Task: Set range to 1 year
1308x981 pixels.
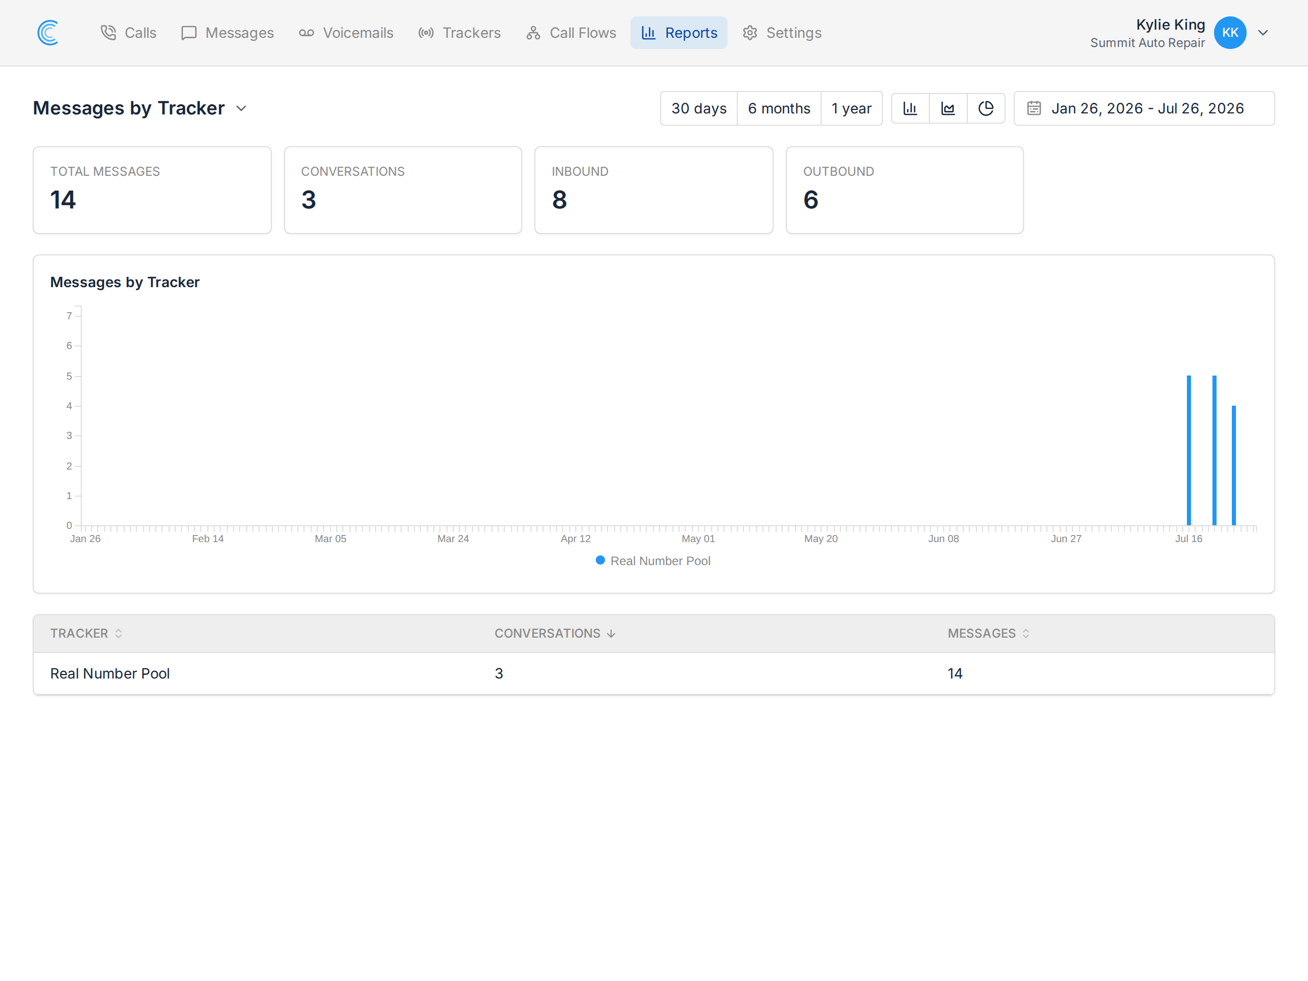Action: 851,108
